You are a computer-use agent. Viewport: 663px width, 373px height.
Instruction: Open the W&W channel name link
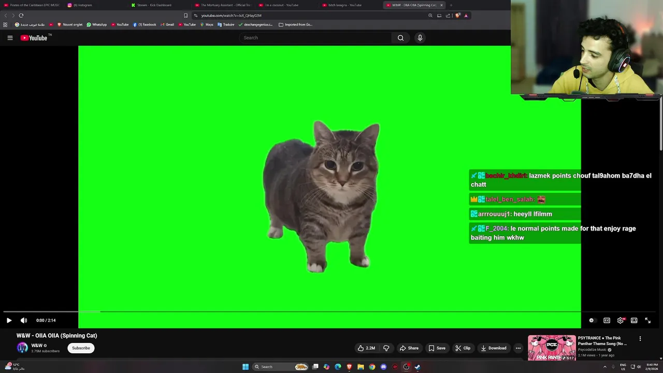point(37,346)
